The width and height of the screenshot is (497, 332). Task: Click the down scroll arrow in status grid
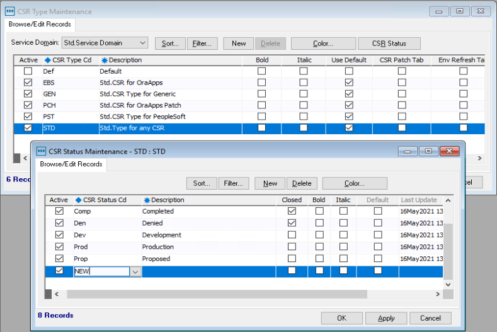tap(448, 284)
